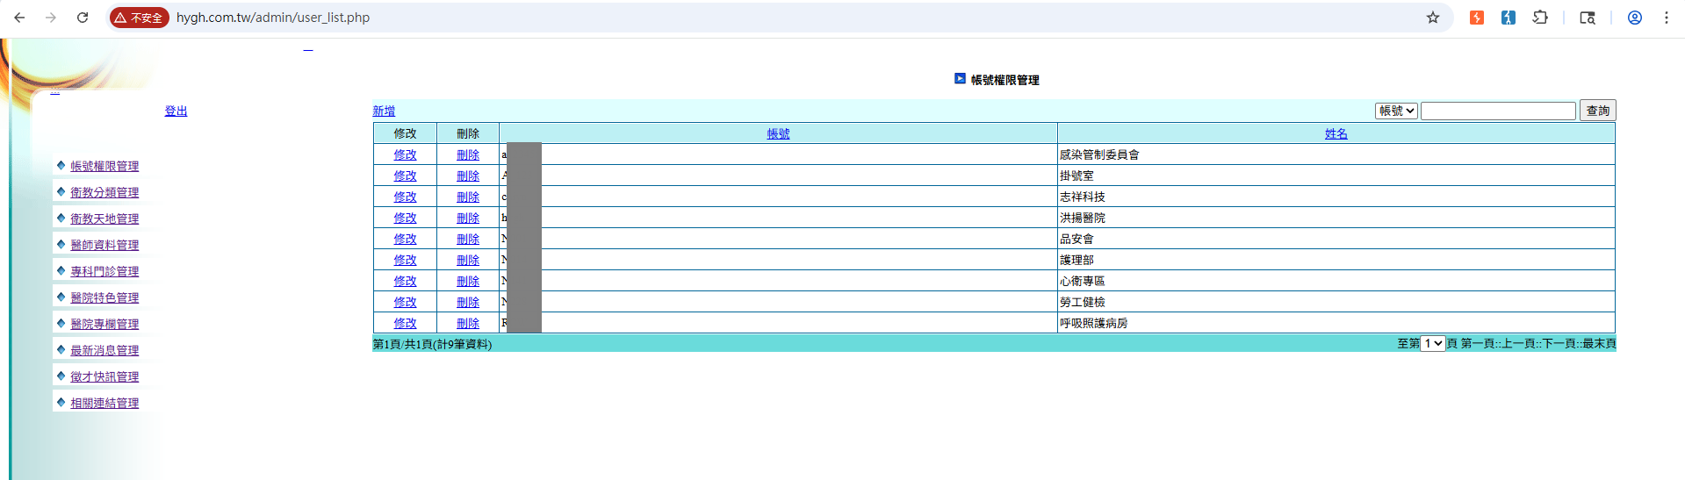This screenshot has height=480, width=1685.
Task: Open 醫院特色管理 in sidebar
Action: coord(104,297)
